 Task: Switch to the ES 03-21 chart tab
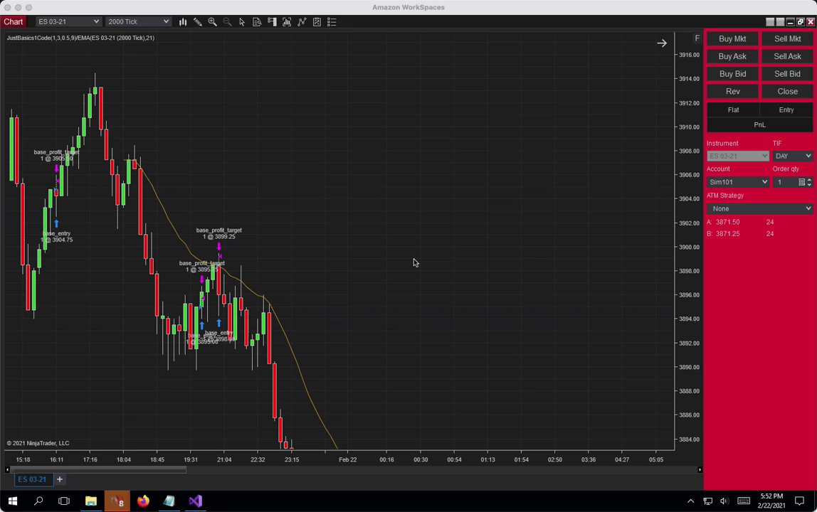(32, 479)
